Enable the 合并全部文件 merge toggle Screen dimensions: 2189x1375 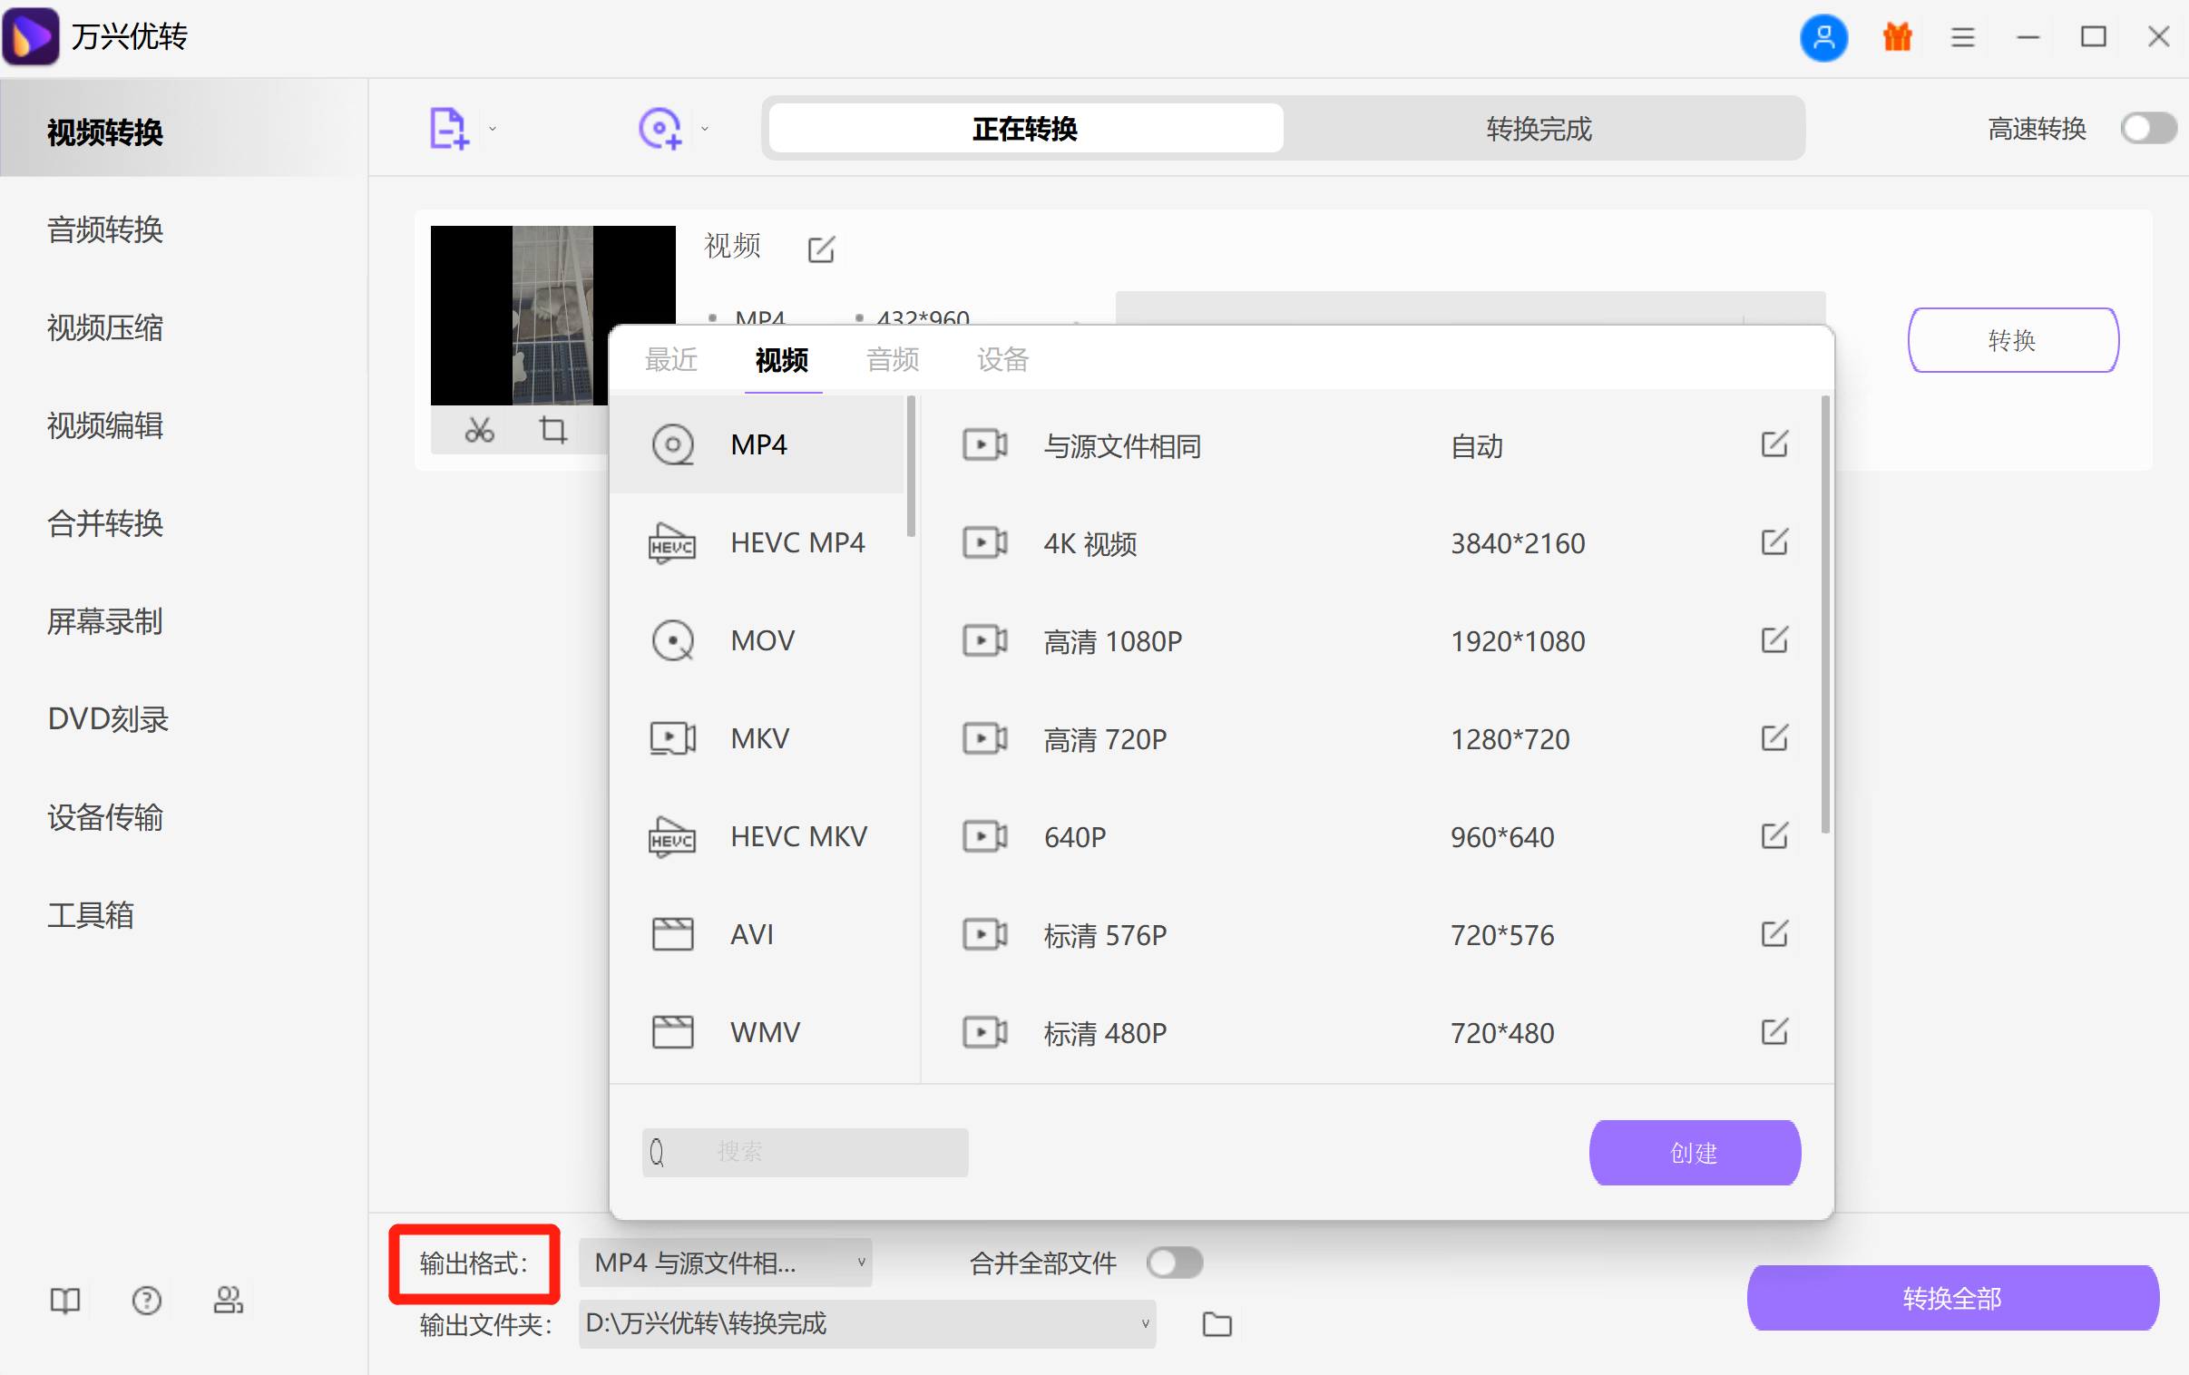(1174, 1263)
